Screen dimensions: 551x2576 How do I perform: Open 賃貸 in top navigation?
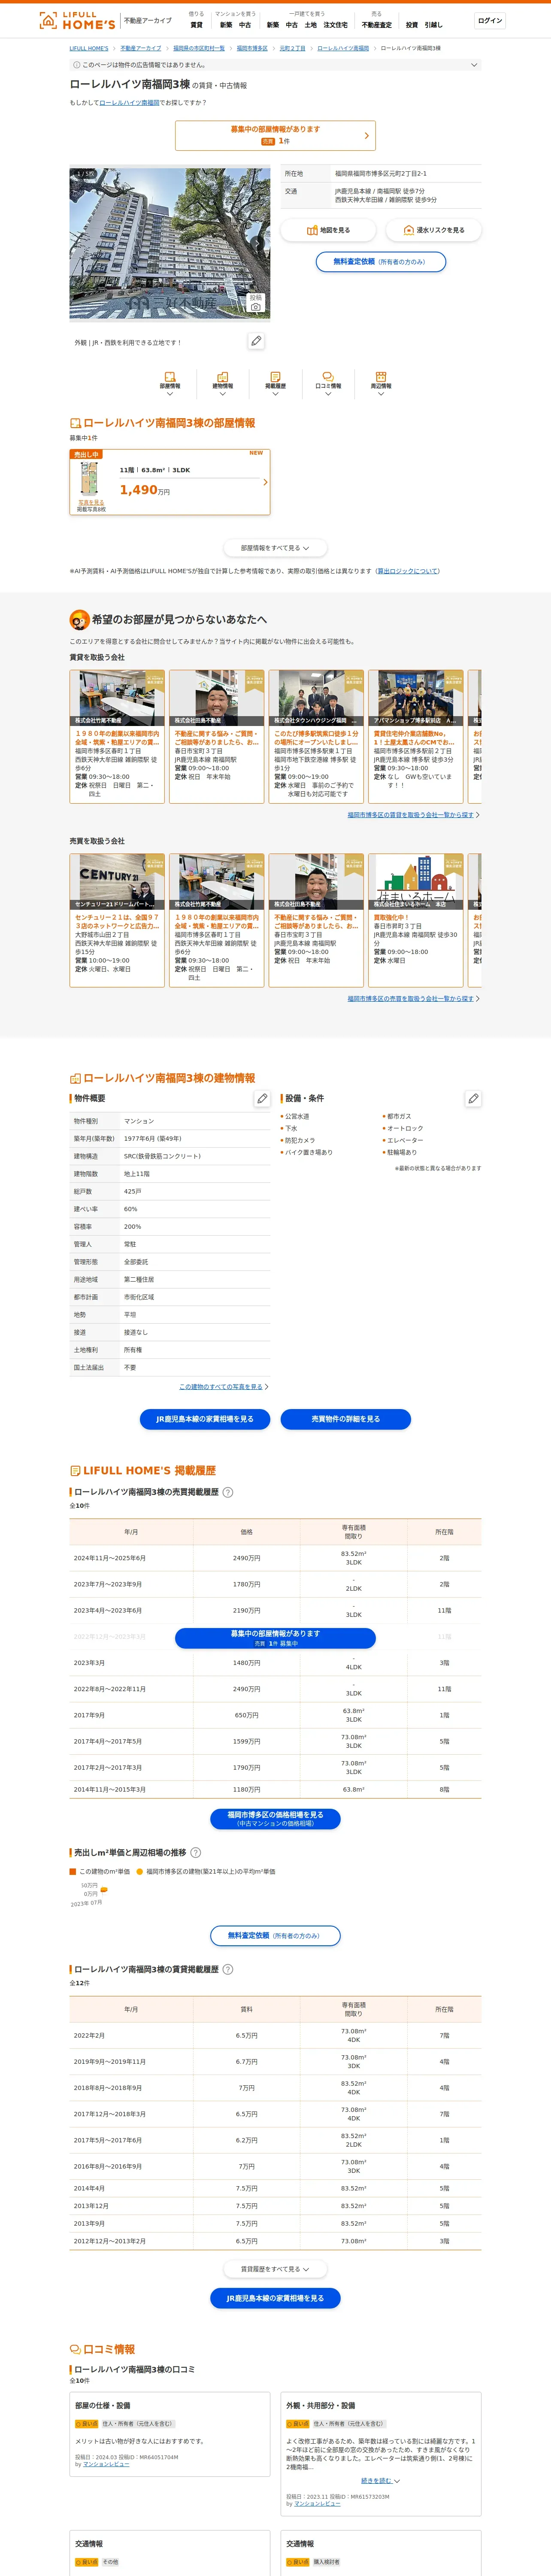(196, 25)
